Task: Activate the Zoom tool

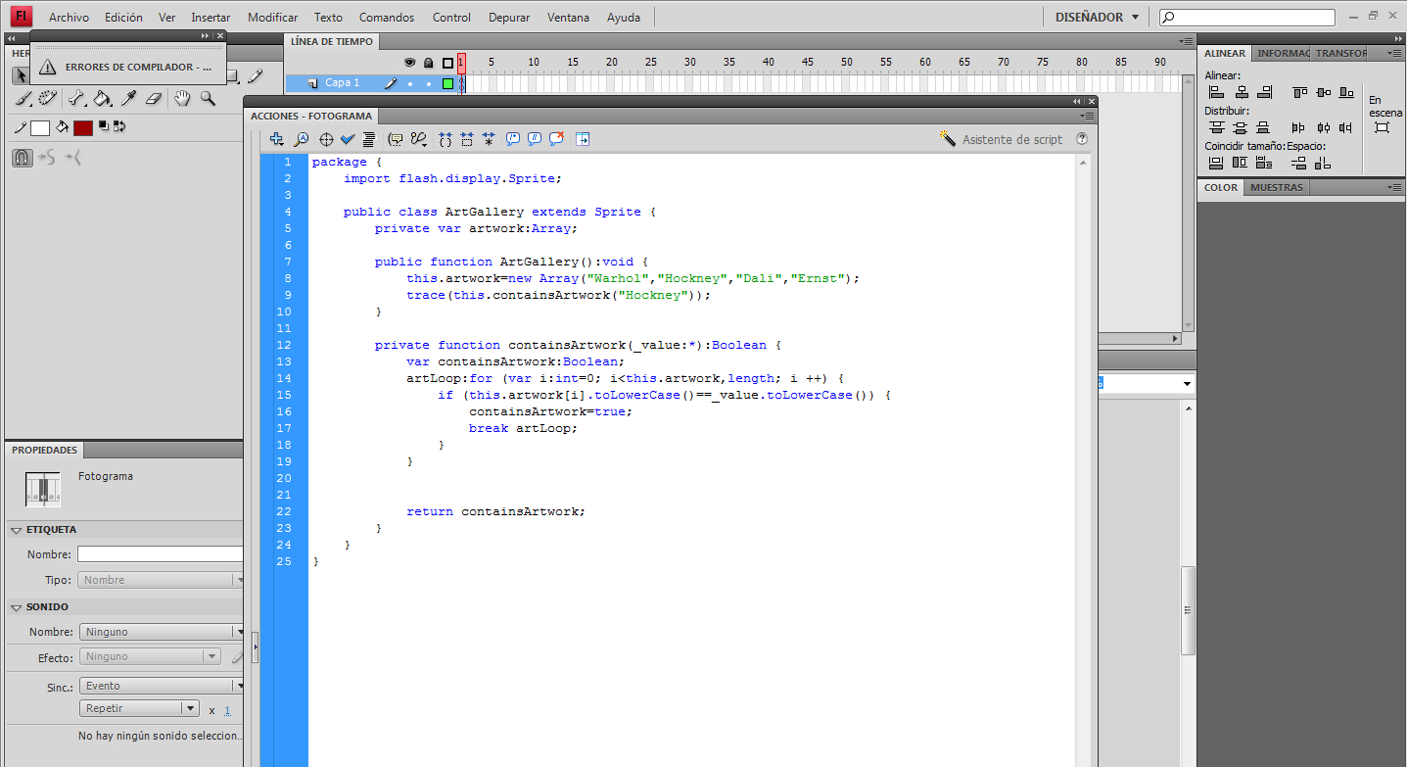Action: 207,99
